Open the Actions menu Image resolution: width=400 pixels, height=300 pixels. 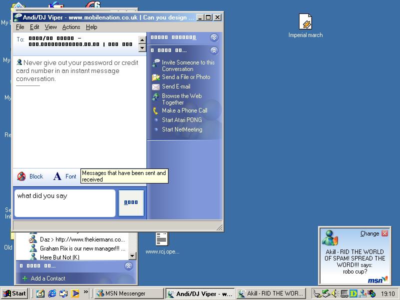pos(70,27)
